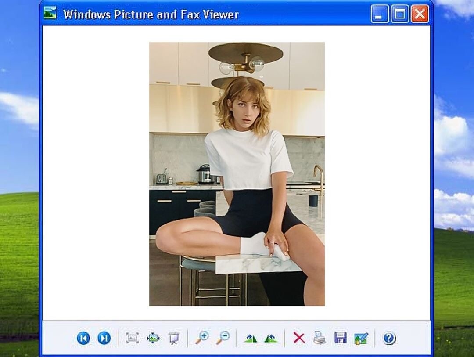Print the picture using printer icon
The image size is (474, 357).
(320, 338)
